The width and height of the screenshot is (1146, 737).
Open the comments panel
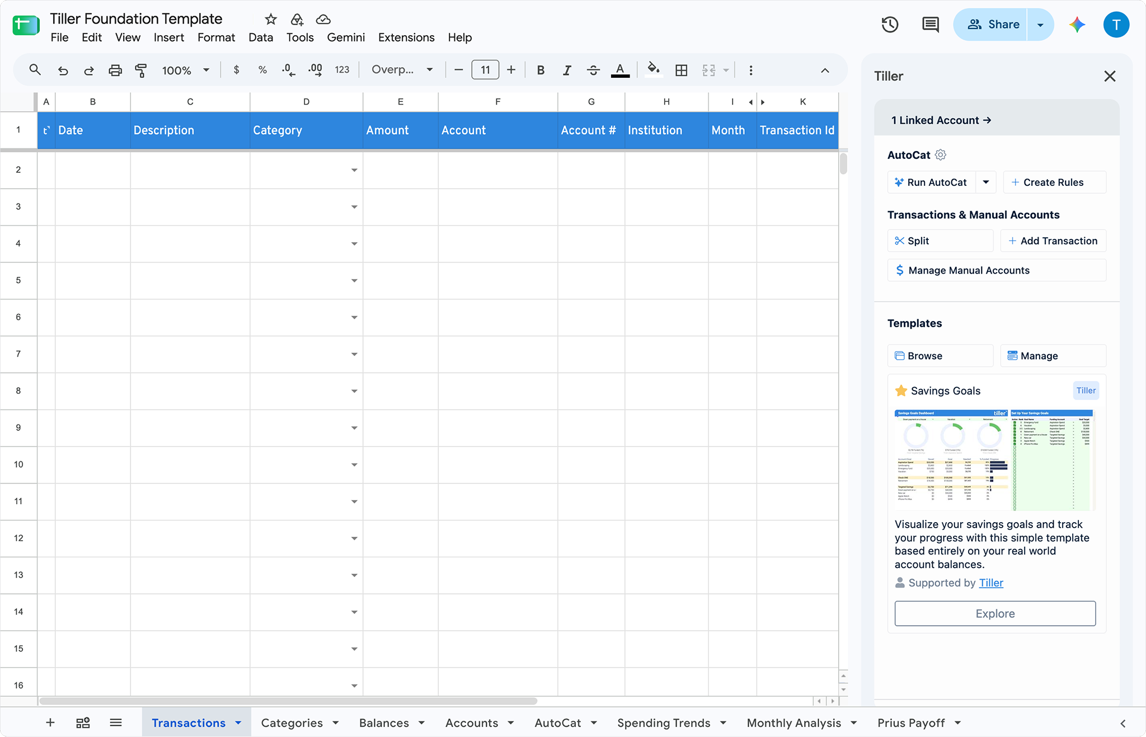pyautogui.click(x=931, y=25)
